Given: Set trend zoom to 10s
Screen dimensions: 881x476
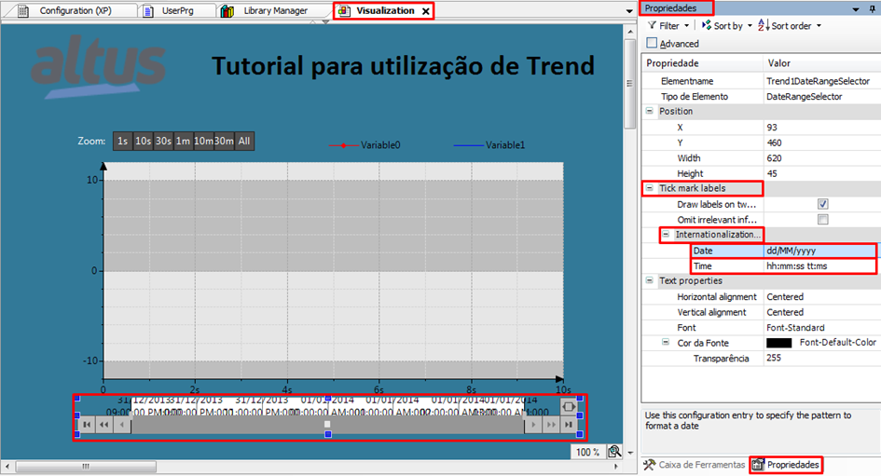Looking at the screenshot, I should pyautogui.click(x=143, y=142).
